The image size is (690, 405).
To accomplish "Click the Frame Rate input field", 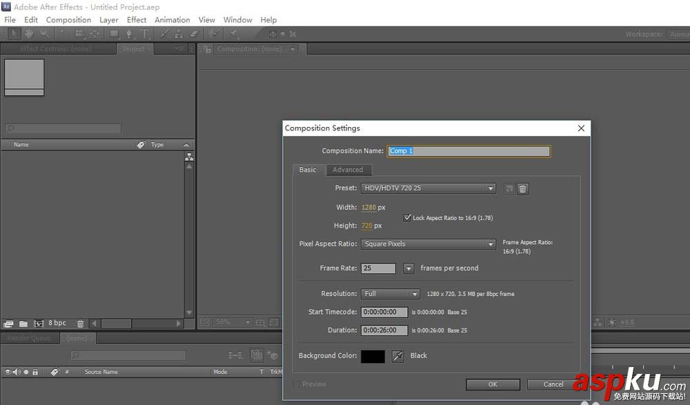I will pyautogui.click(x=378, y=268).
